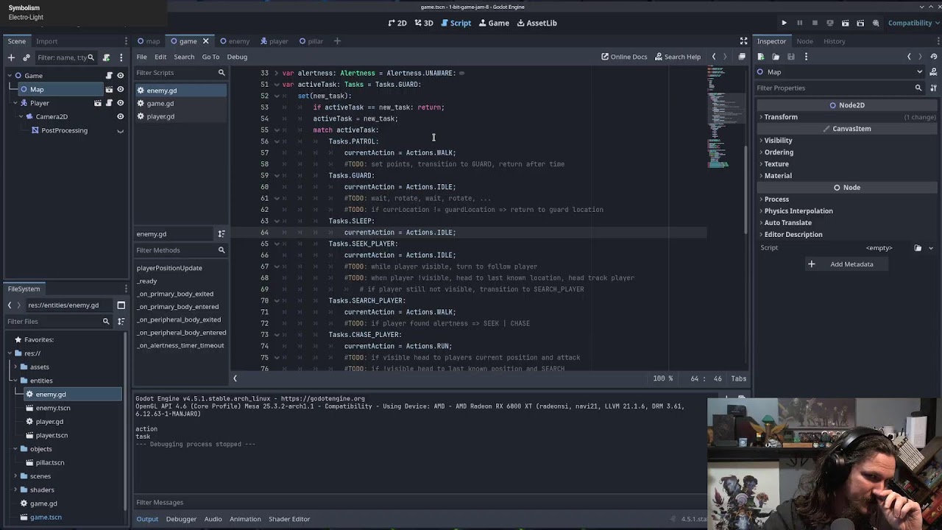This screenshot has height=530, width=942.
Task: Toggle distraction-free mode icon
Action: pos(743,41)
